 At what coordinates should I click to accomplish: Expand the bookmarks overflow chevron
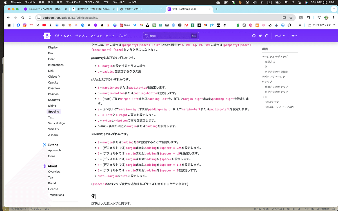tap(299, 25)
